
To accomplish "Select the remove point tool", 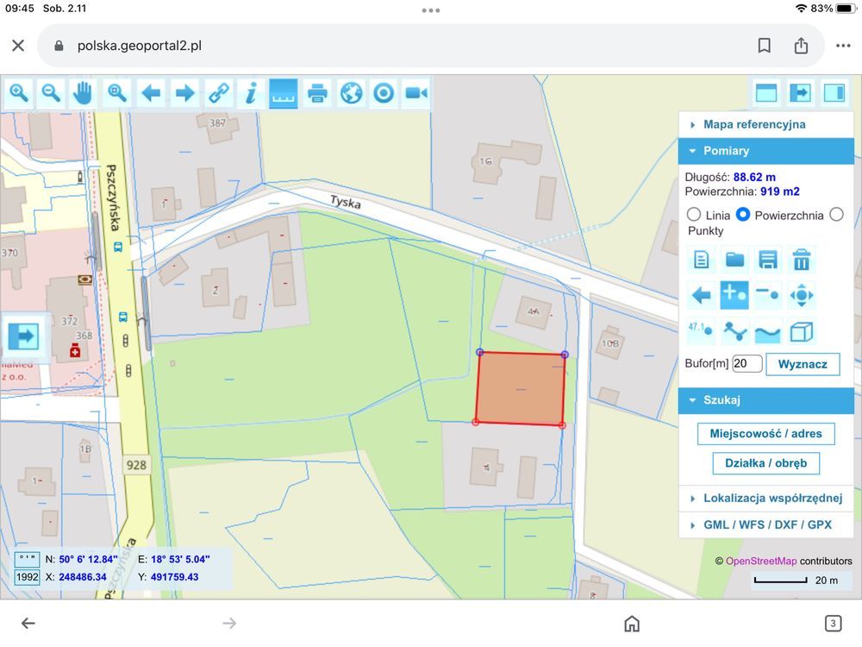I will pyautogui.click(x=768, y=294).
